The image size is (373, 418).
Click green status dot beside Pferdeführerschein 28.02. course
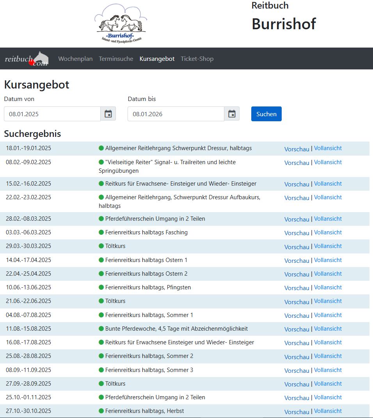coord(101,219)
